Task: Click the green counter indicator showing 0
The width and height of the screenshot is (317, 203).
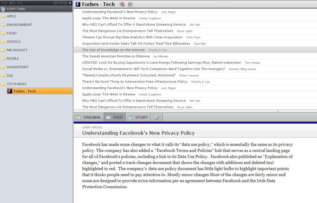Action: (x=20, y=3)
